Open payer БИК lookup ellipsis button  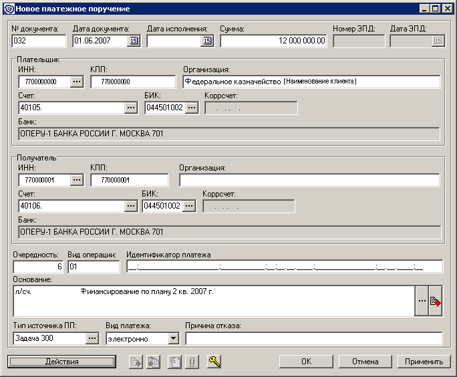[192, 108]
